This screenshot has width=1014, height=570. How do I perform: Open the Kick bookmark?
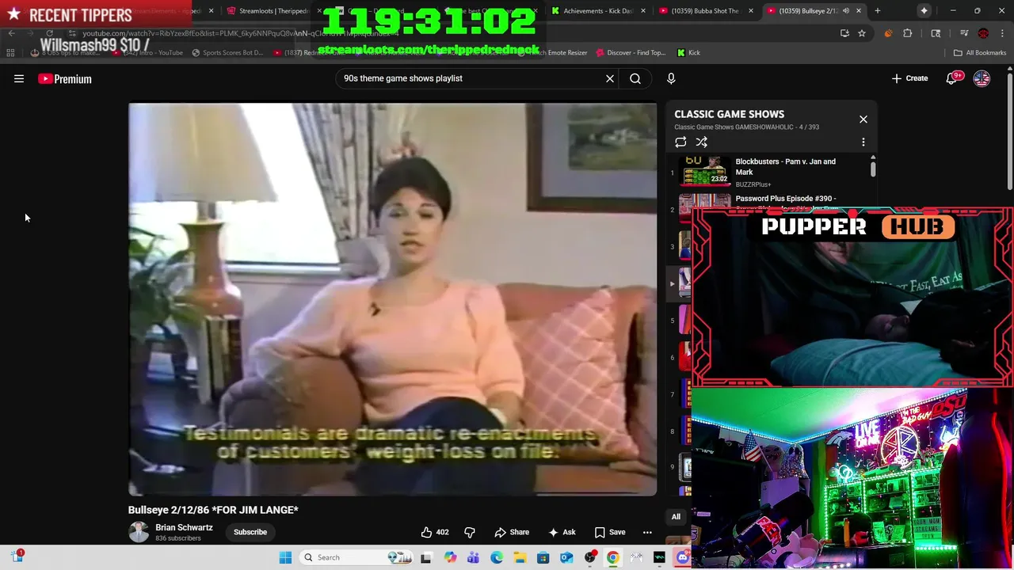click(x=688, y=52)
